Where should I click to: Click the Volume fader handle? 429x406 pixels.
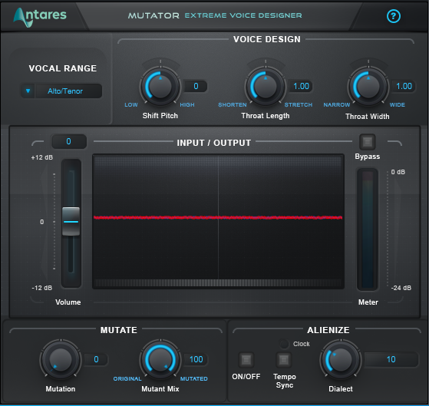pyautogui.click(x=71, y=221)
